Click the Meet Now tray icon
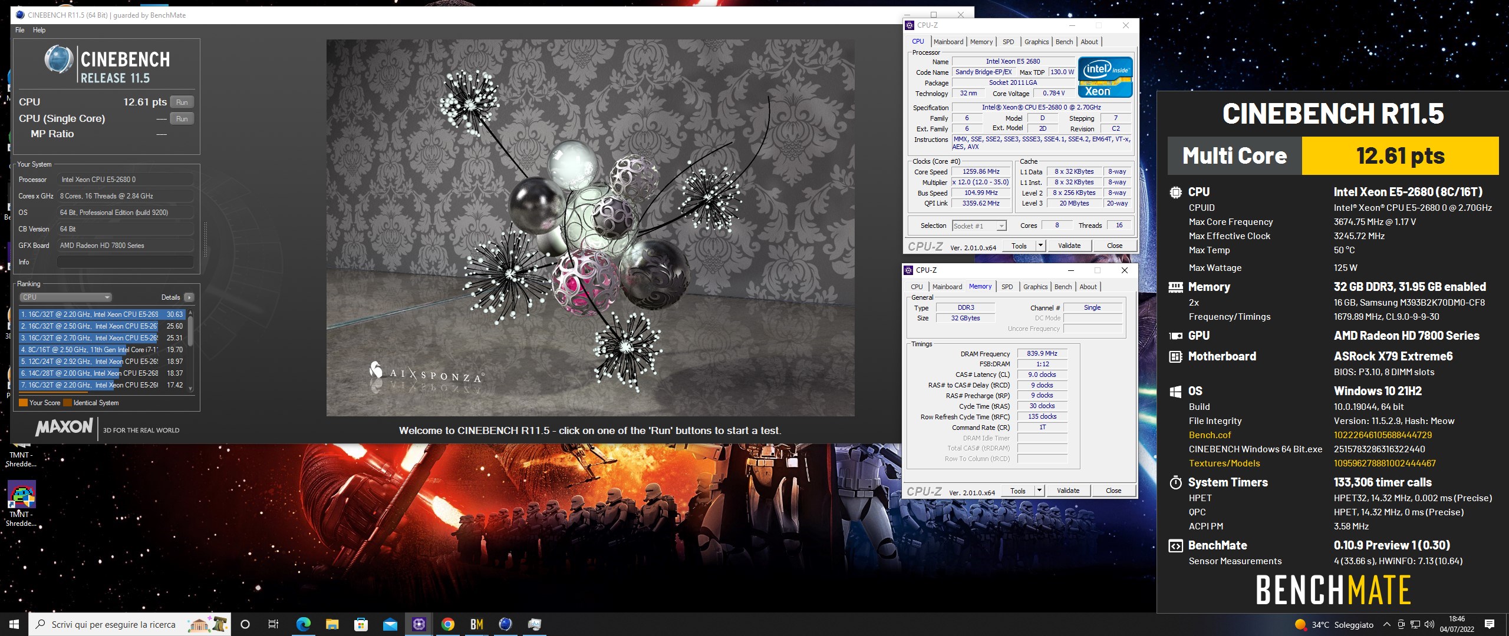The height and width of the screenshot is (636, 1509). tap(1401, 624)
